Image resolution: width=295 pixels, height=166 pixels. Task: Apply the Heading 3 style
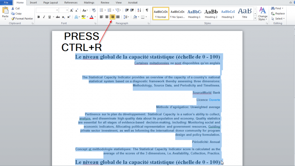coord(228,13)
